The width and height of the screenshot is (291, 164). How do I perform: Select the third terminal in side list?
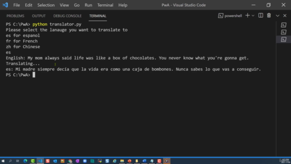(x=284, y=40)
